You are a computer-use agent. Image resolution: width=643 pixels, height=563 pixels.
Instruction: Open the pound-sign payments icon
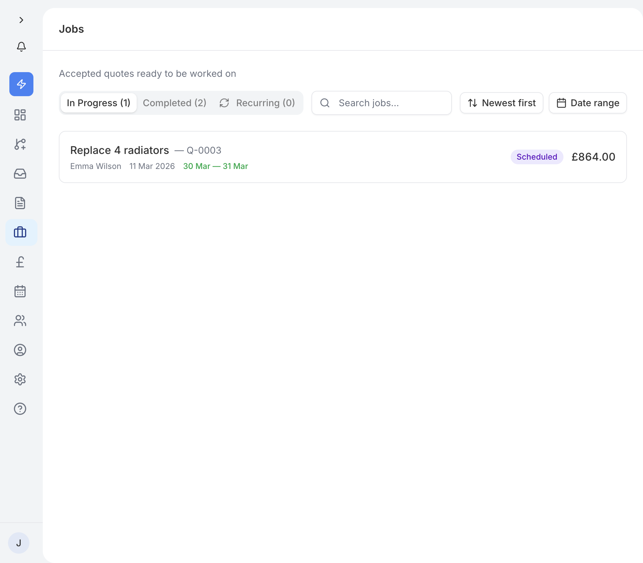[x=20, y=262]
